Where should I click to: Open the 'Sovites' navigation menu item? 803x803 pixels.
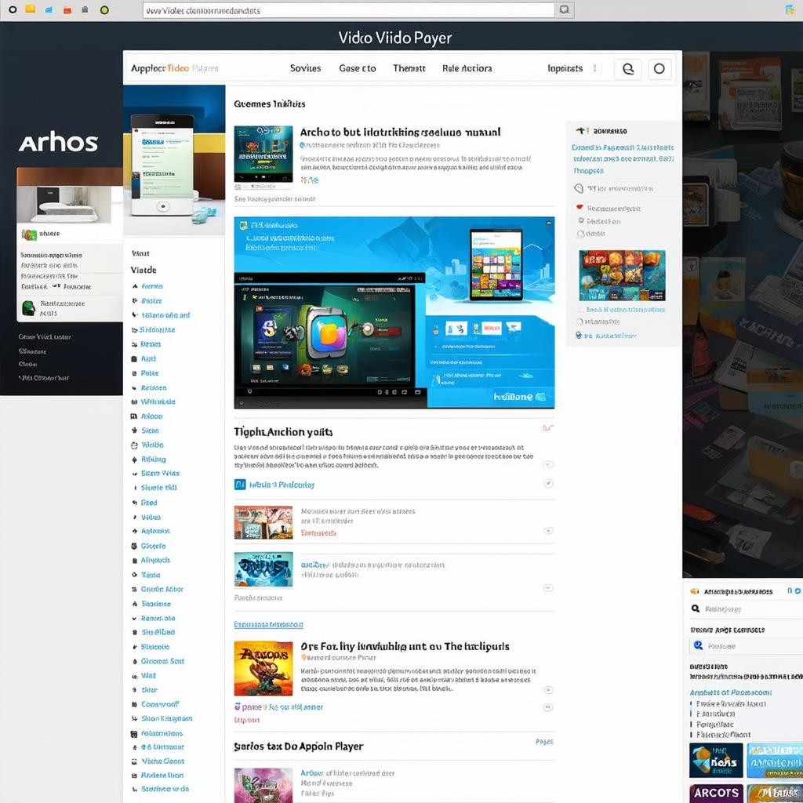click(305, 69)
